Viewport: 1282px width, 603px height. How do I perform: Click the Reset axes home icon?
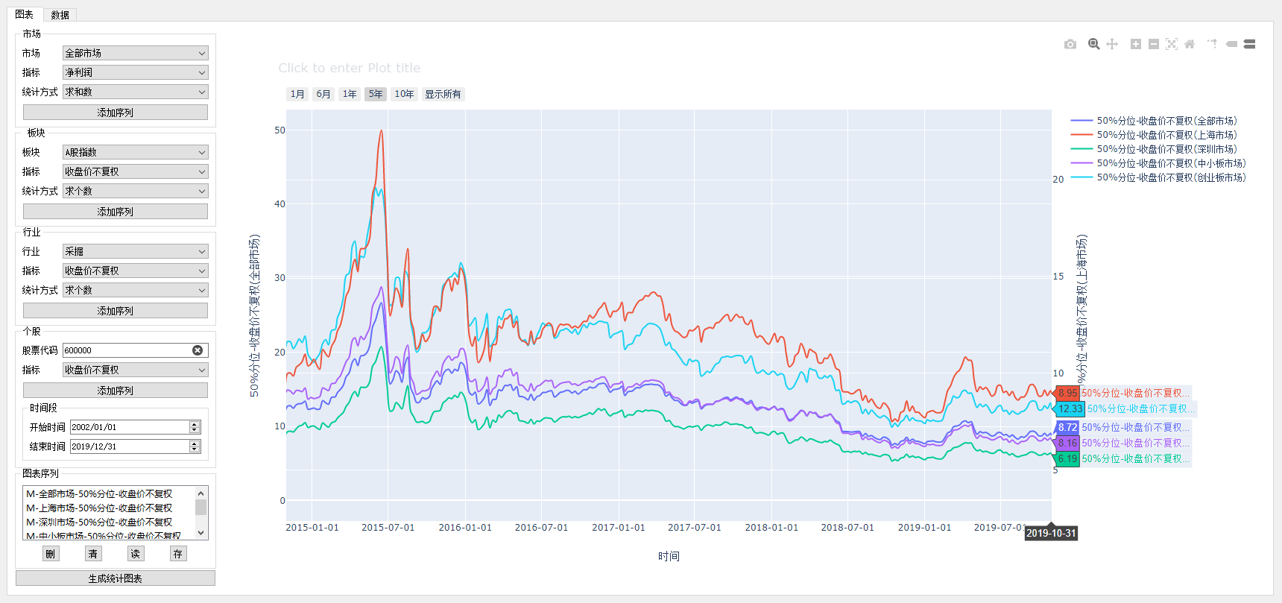tap(1190, 44)
